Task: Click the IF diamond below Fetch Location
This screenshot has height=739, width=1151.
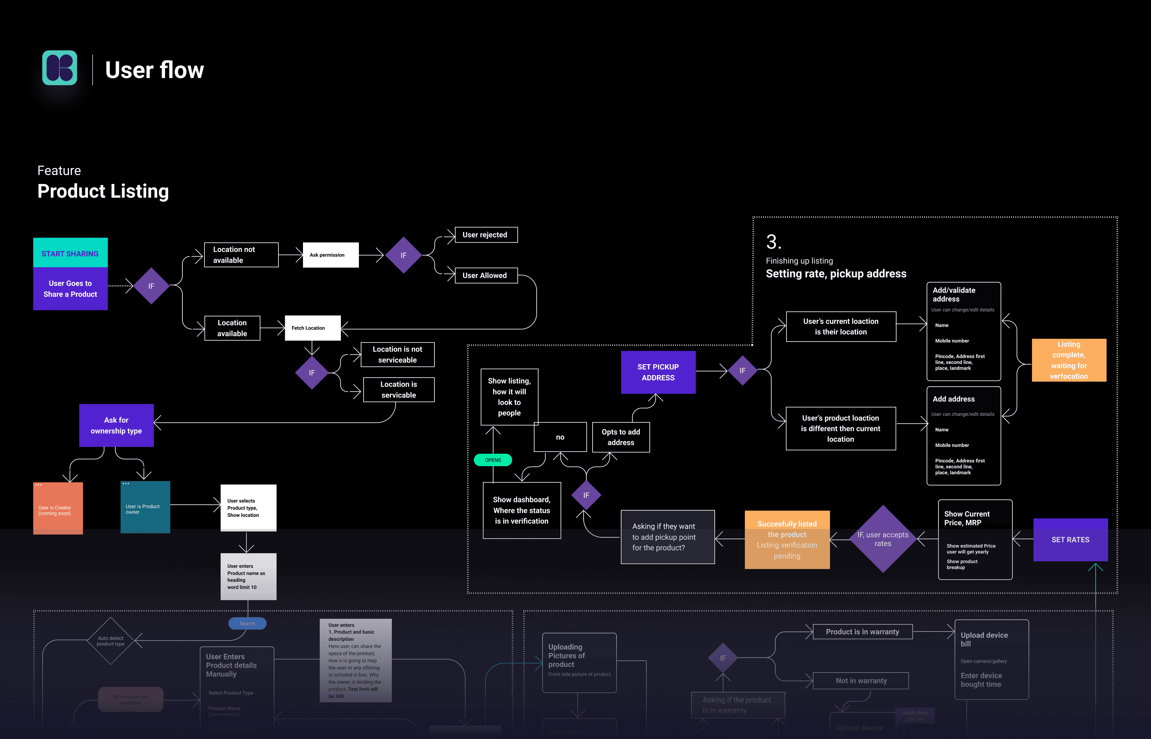Action: pos(312,373)
